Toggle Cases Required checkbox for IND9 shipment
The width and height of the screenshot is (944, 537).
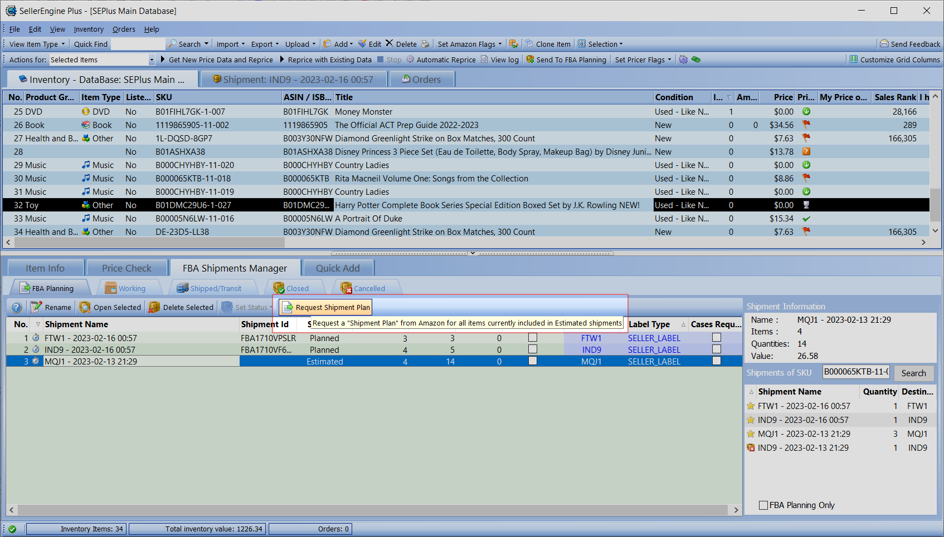pos(717,349)
